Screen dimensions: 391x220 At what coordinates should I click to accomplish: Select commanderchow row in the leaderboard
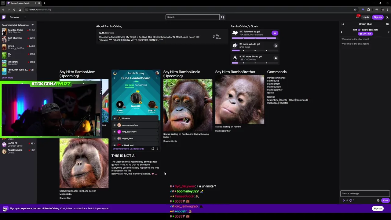pyautogui.click(x=136, y=125)
